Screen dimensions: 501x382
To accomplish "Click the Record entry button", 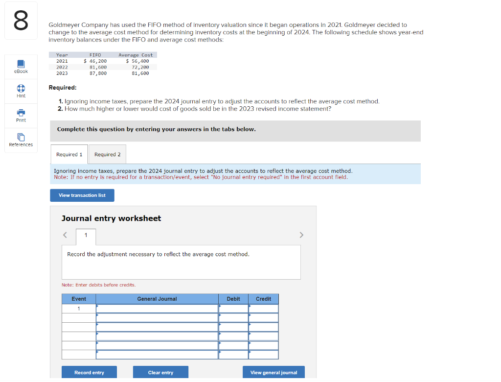I will (89, 372).
